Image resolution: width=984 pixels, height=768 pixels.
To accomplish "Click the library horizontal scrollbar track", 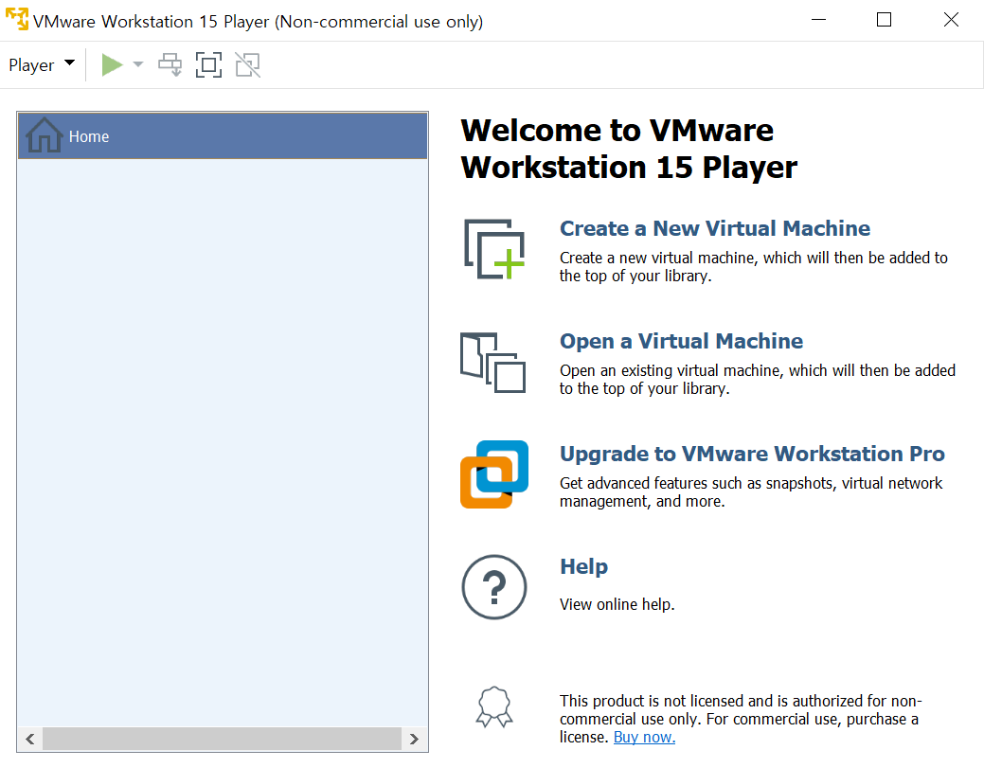I will tap(222, 740).
